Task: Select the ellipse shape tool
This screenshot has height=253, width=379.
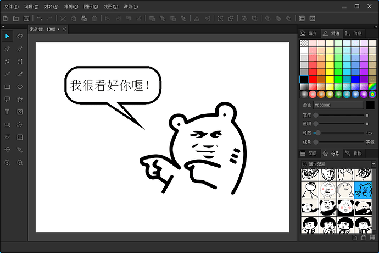Action: [20, 87]
